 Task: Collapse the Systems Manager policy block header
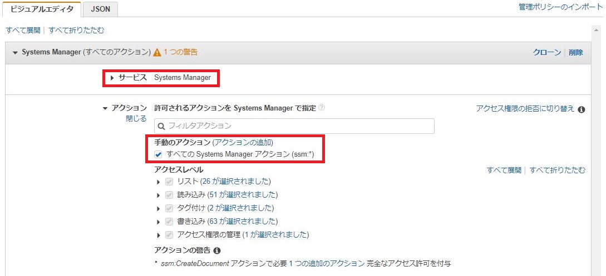tap(16, 52)
